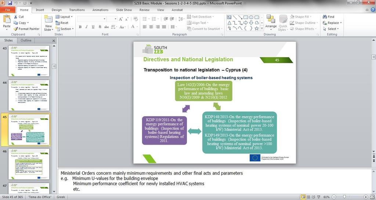The height and width of the screenshot is (200, 376).
Task: Click the Paste icon
Action: click(7, 19)
